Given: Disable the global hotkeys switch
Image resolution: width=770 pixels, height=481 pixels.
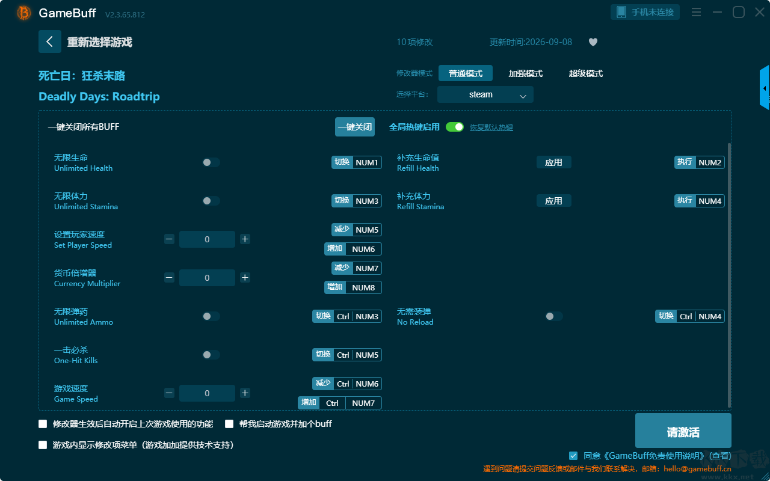Looking at the screenshot, I should coord(455,127).
